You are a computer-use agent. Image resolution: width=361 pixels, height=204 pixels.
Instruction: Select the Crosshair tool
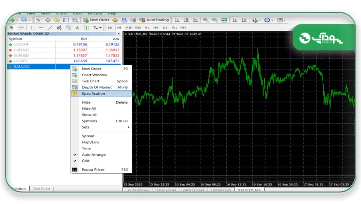click(21, 28)
